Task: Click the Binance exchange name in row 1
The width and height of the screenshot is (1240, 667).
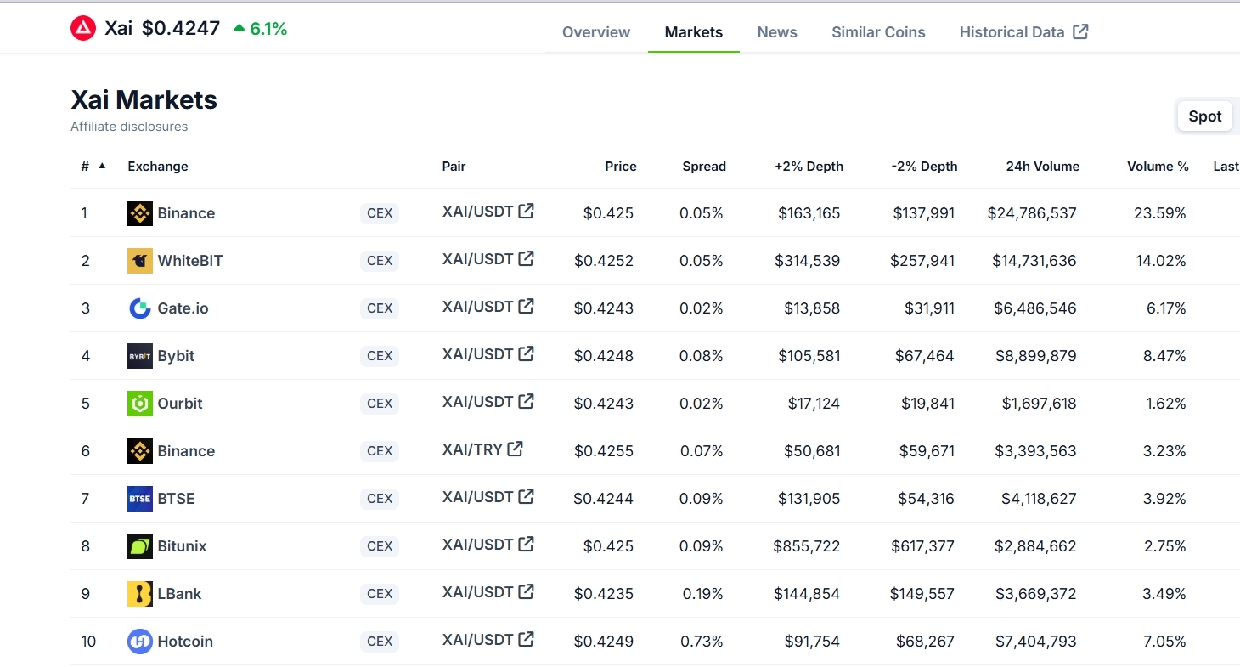Action: pyautogui.click(x=186, y=213)
